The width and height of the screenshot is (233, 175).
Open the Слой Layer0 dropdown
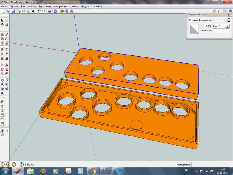coord(221,26)
